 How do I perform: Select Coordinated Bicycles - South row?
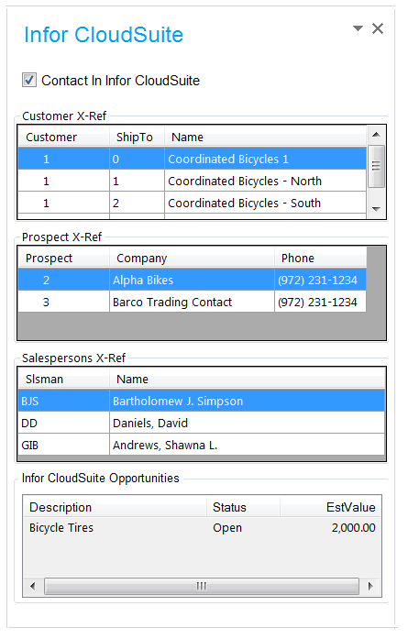pos(192,203)
